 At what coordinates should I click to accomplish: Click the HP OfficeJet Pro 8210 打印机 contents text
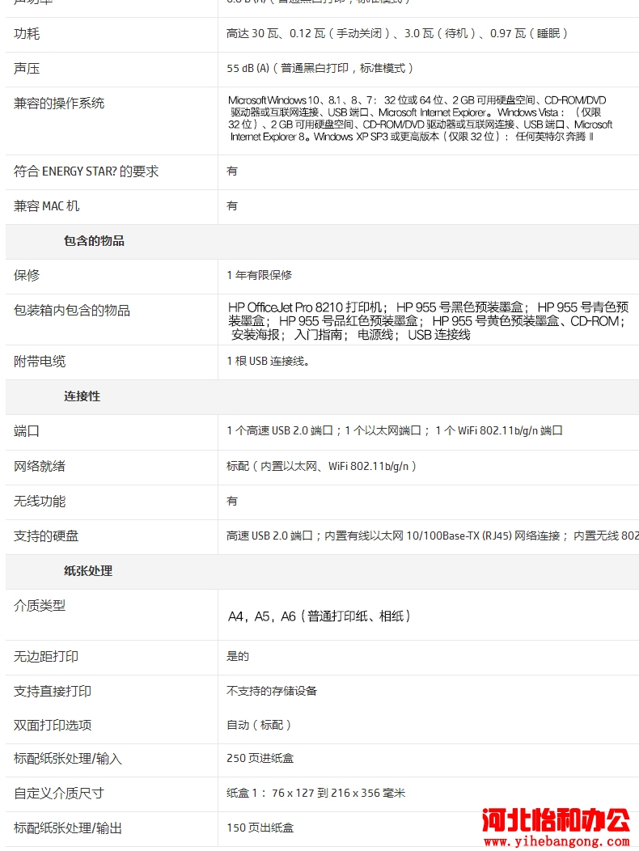coord(429,321)
